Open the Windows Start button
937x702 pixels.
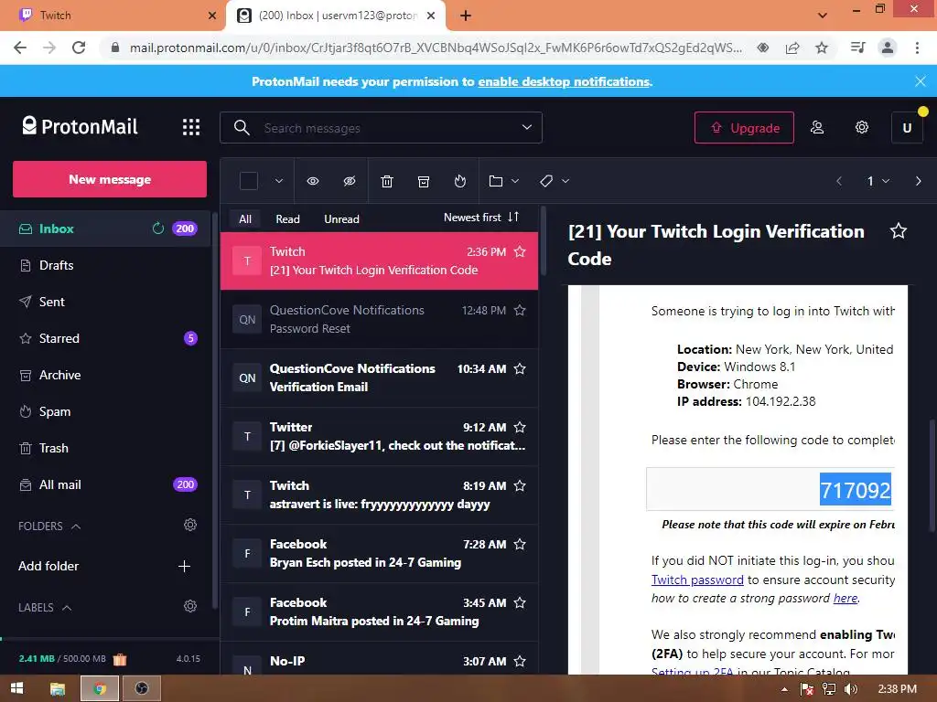[x=16, y=688]
